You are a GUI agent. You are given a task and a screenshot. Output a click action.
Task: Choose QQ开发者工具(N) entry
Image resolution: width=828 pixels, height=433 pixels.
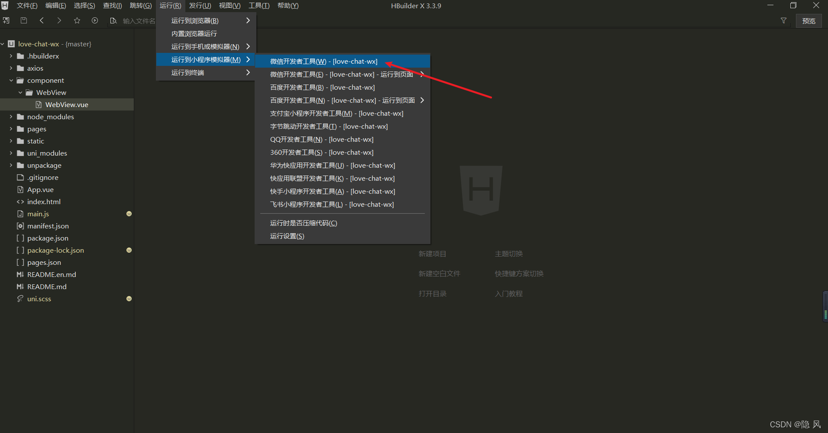tap(343, 139)
